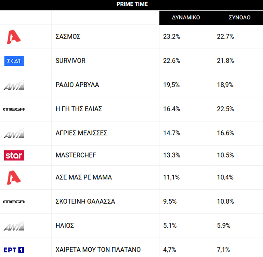Click the ΕΡΤ1 channel logo
Image resolution: width=263 pixels, height=257 pixels.
[x=14, y=250]
